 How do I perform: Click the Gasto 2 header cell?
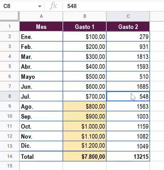(x=128, y=26)
